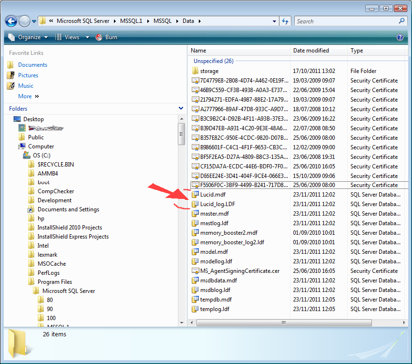Image resolution: width=412 pixels, height=364 pixels.
Task: Open the Music favorite link
Action: pyautogui.click(x=26, y=86)
